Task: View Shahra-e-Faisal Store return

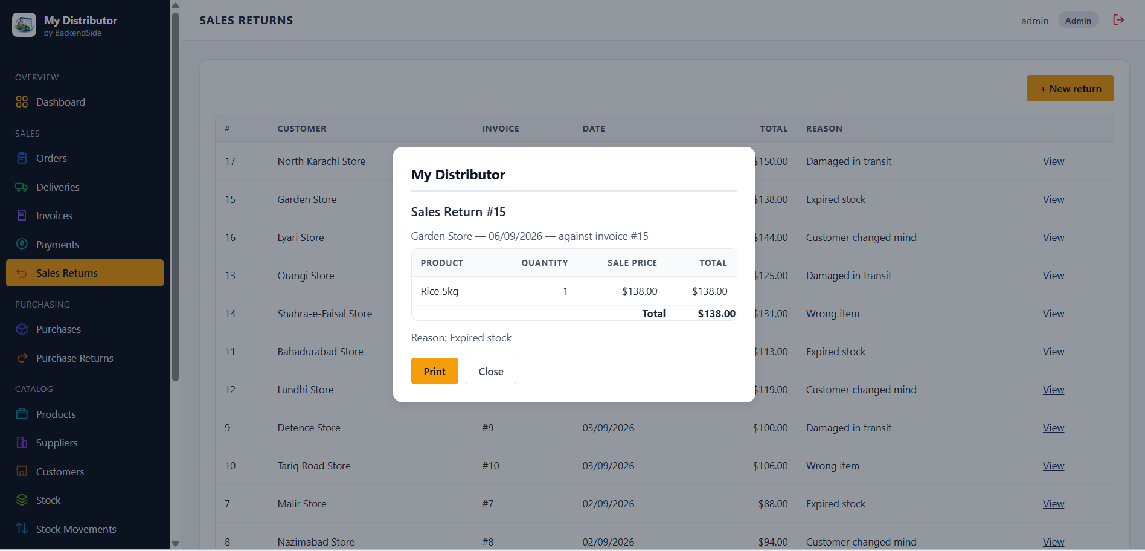Action: [x=1053, y=314]
